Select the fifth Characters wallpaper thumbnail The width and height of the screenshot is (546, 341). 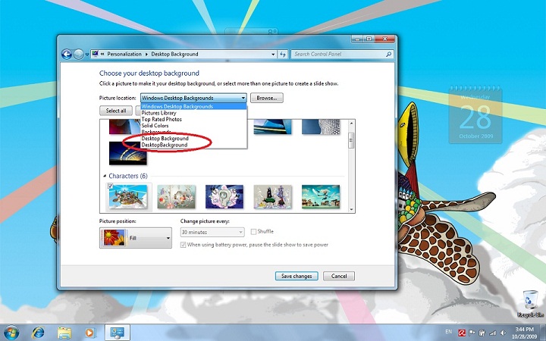click(321, 196)
